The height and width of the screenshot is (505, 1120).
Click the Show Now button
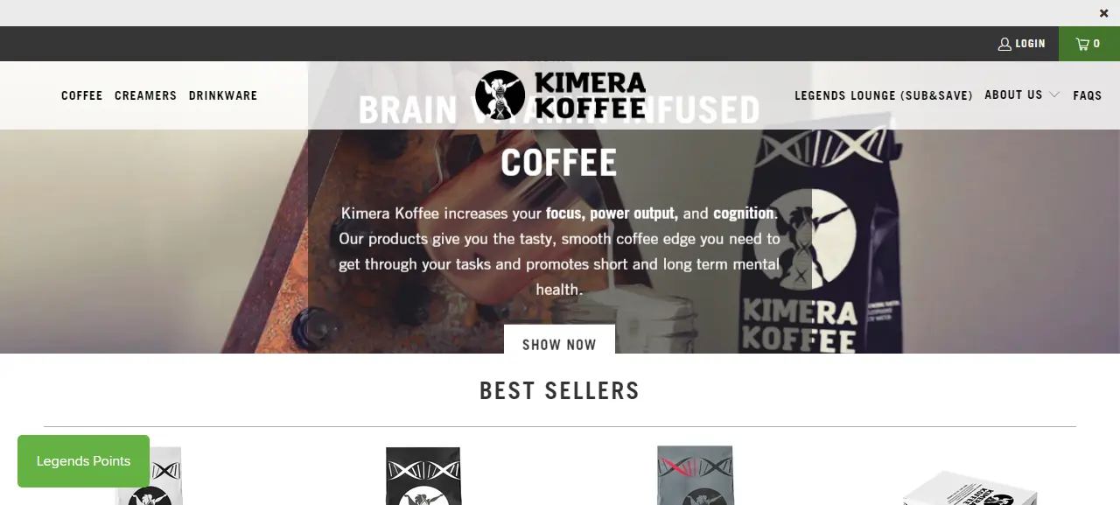pos(559,340)
